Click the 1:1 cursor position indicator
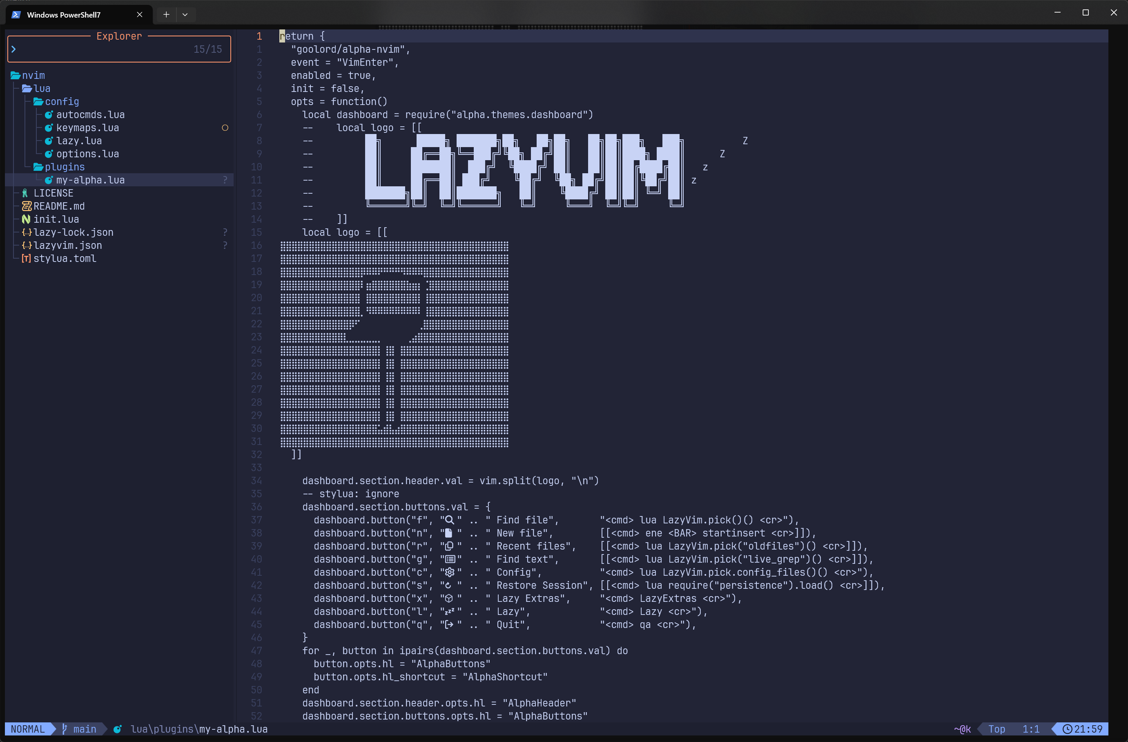The width and height of the screenshot is (1128, 742). pos(1030,729)
